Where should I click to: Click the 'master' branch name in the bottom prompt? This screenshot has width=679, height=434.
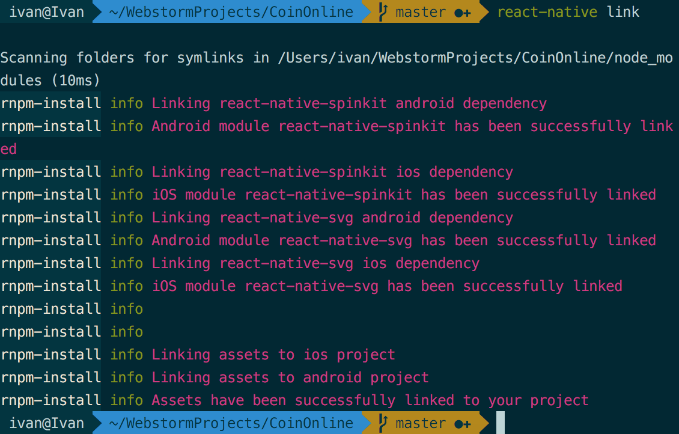[421, 423]
